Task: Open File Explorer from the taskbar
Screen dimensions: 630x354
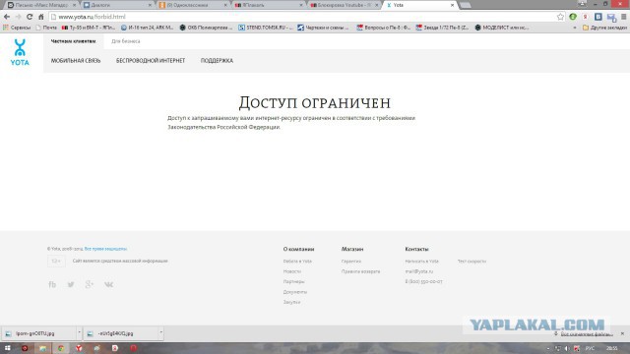Action: click(x=42, y=348)
